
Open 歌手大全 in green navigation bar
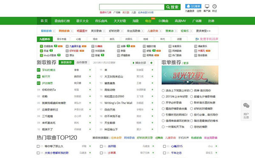82,21
